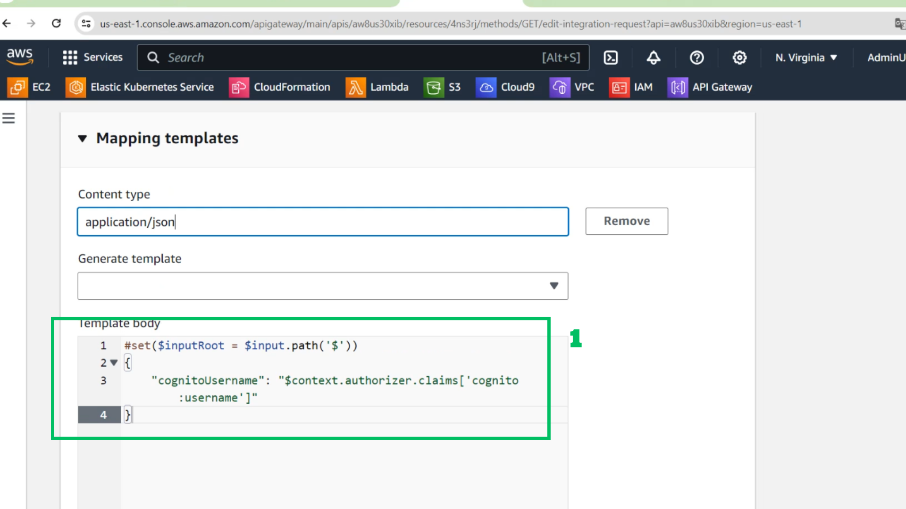Screen dimensions: 906x509
Task: Open the AWS CloudShell icon
Action: point(611,57)
